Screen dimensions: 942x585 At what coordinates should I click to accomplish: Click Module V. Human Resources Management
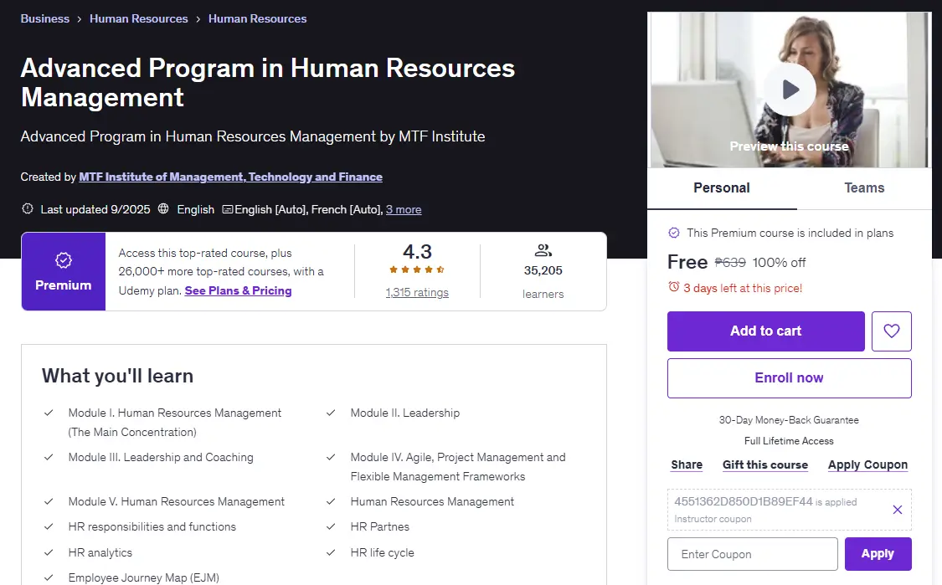click(x=177, y=501)
